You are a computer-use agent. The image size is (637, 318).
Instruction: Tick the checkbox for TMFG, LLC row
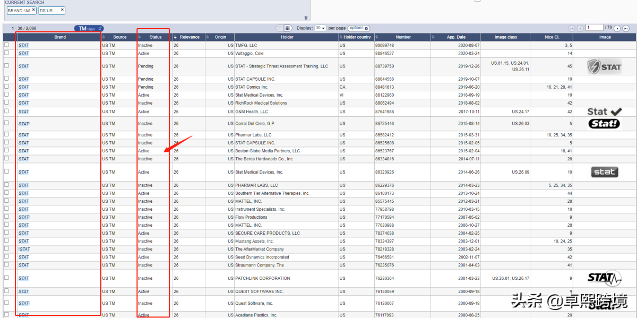click(7, 45)
